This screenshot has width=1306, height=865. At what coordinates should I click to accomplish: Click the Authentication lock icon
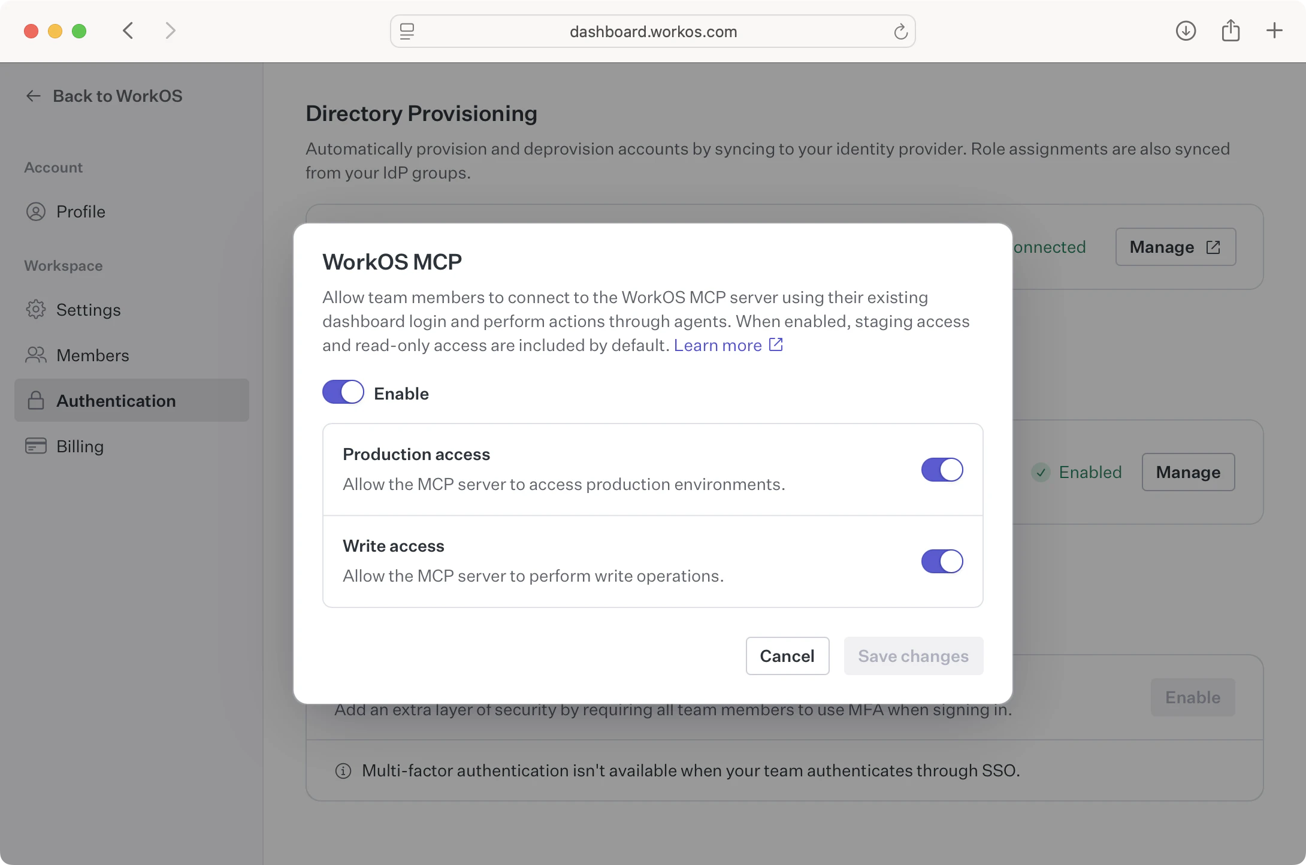click(x=36, y=400)
